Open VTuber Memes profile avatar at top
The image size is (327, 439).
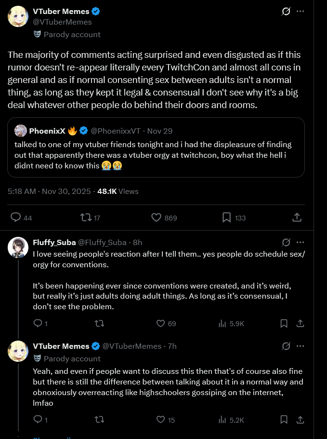tap(18, 17)
